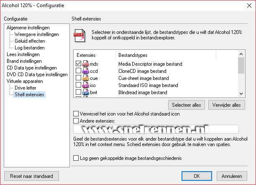Check the cue extension checkbox
256x185 pixels.
[x=78, y=78]
